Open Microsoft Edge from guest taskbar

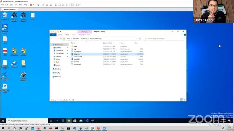[x=63, y=120]
